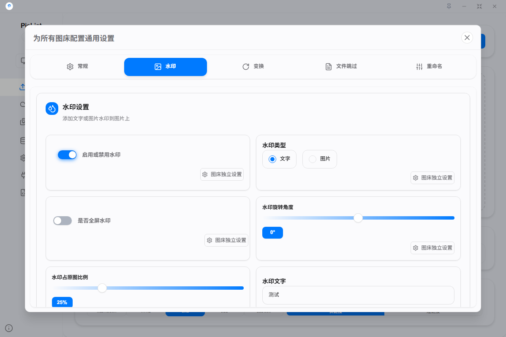Click 图床独立设置 under 是否全屏水印

(226, 240)
